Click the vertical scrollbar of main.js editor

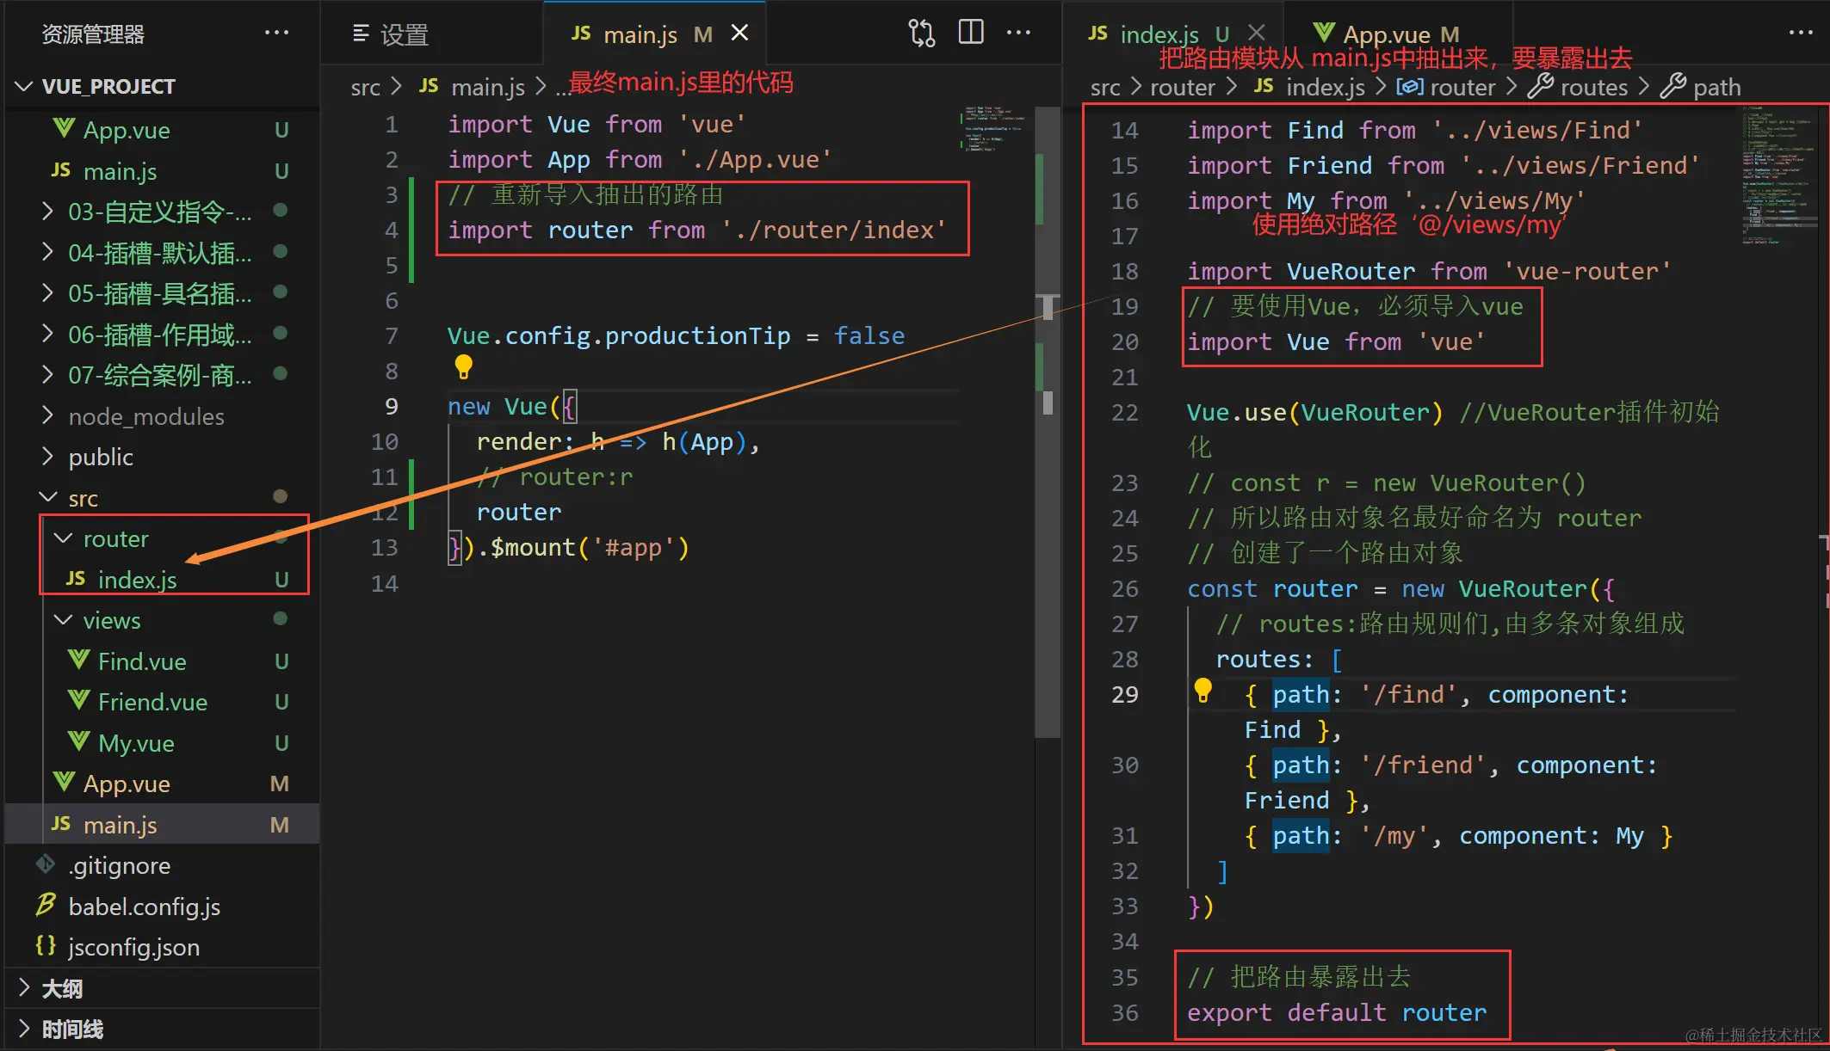pyautogui.click(x=1047, y=421)
